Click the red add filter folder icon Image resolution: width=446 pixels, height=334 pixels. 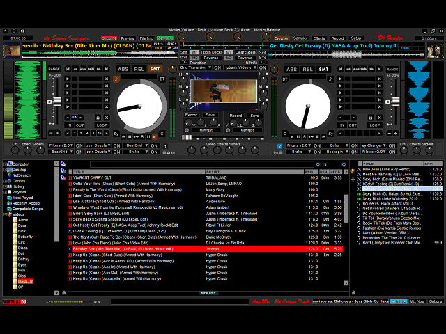(63, 177)
